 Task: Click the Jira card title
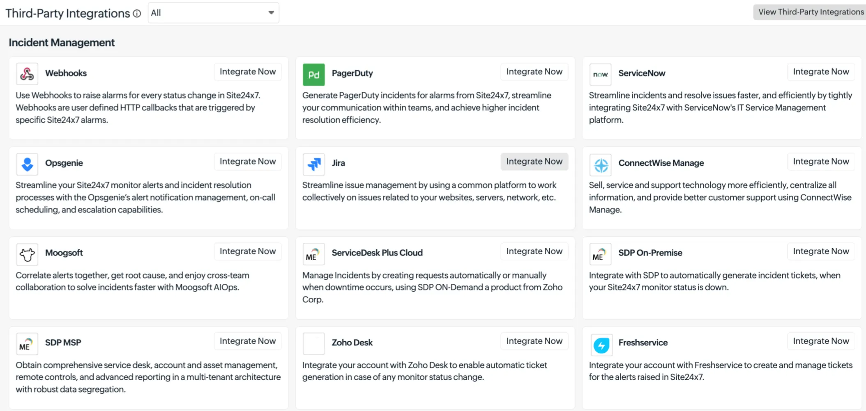point(338,163)
